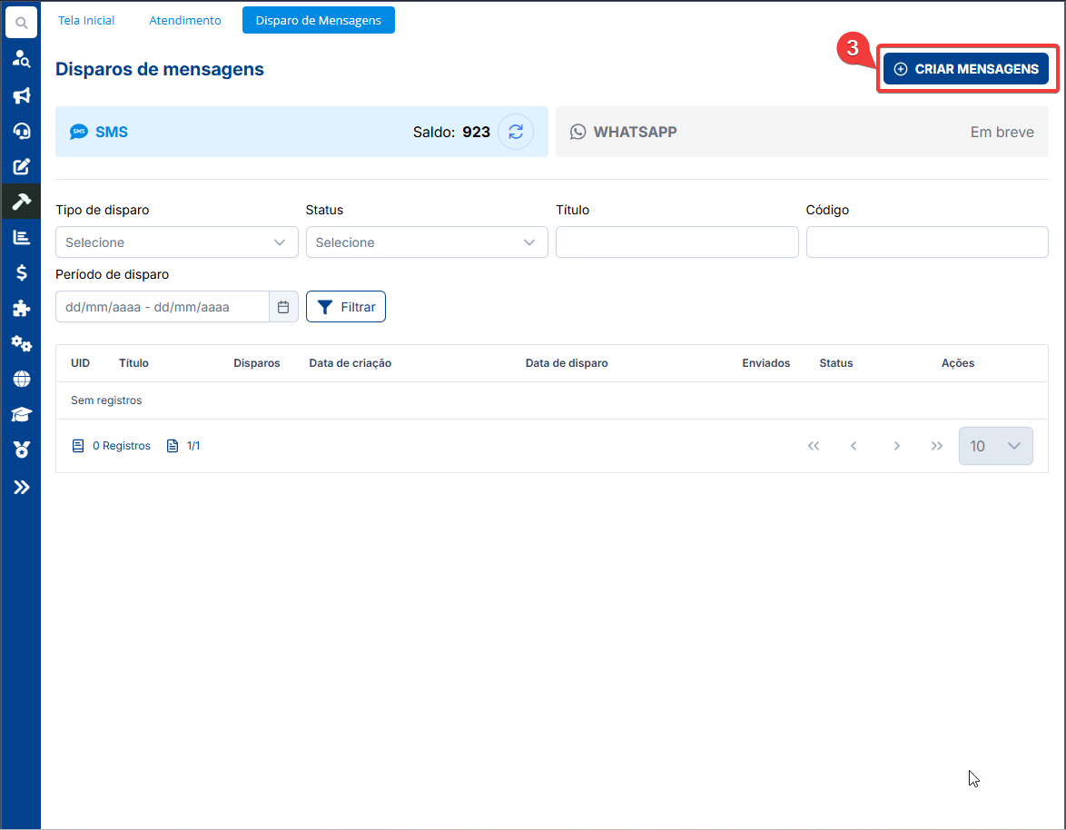The height and width of the screenshot is (830, 1066).
Task: Open the globe sidebar icon
Action: coord(21,379)
